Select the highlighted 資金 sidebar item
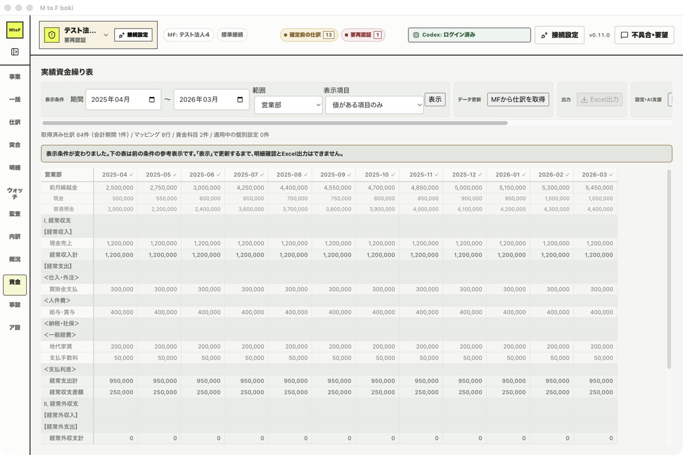 [15, 285]
